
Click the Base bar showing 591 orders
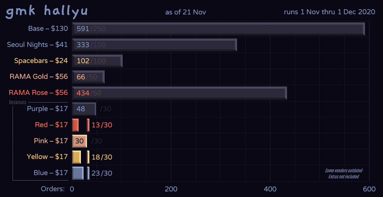(218, 29)
